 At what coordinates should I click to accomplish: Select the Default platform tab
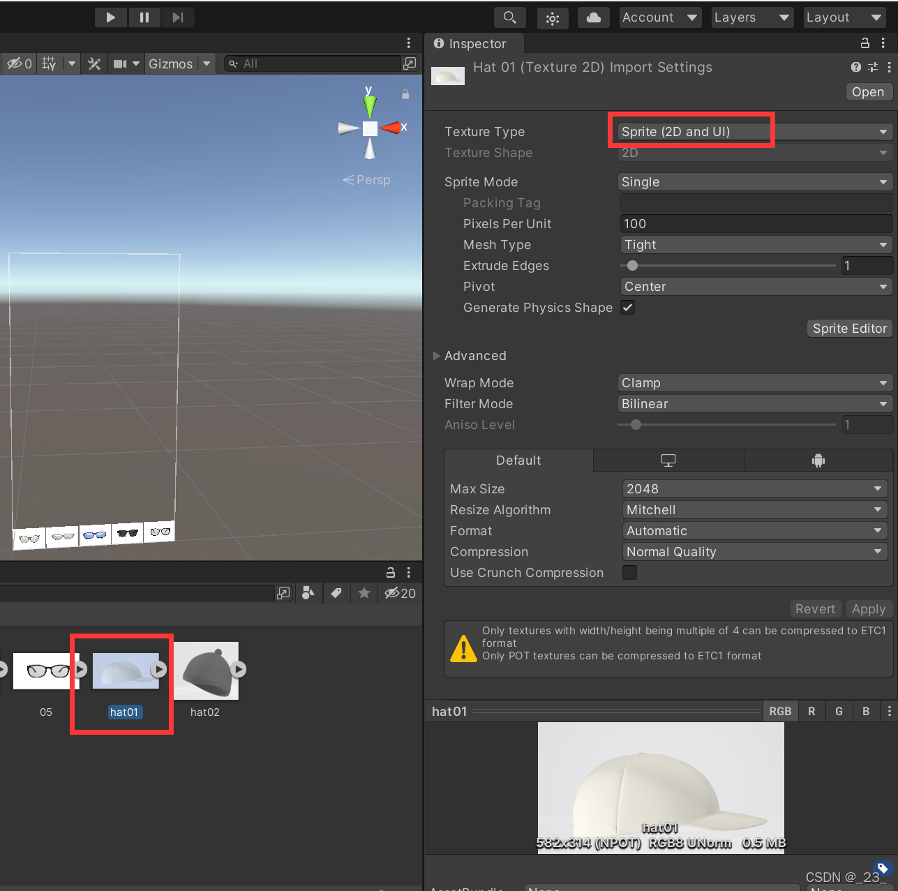518,461
